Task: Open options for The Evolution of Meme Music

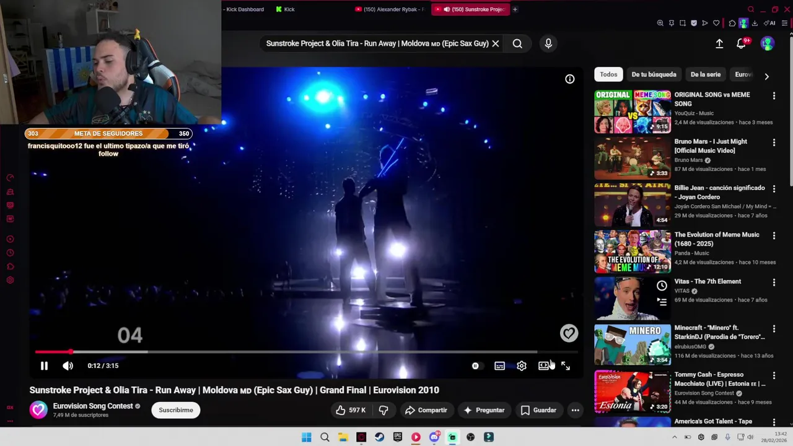Action: pyautogui.click(x=774, y=236)
